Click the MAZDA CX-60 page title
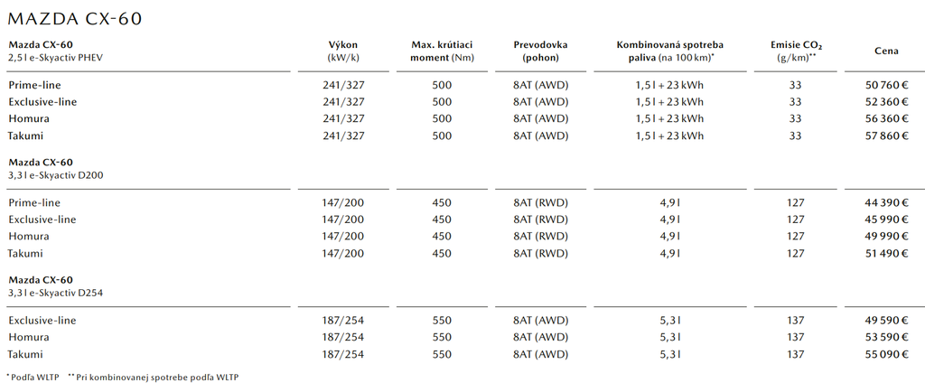 74,19
